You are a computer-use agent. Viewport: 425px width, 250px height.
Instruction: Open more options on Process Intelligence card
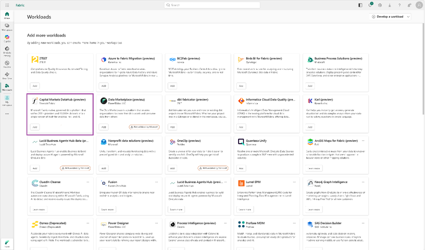pyautogui.click(x=225, y=223)
